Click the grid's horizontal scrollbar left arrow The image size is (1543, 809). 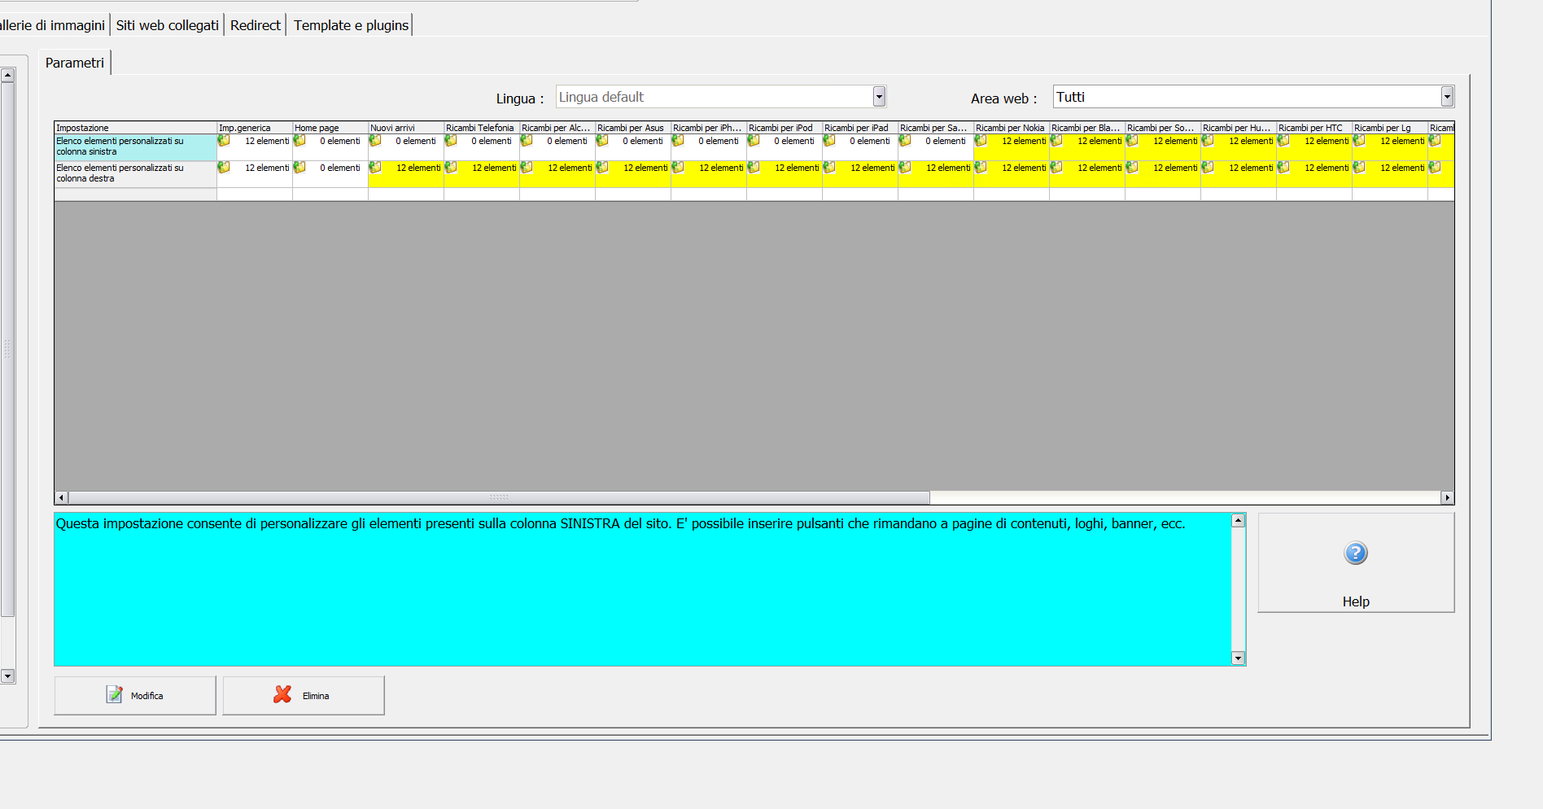pos(62,497)
